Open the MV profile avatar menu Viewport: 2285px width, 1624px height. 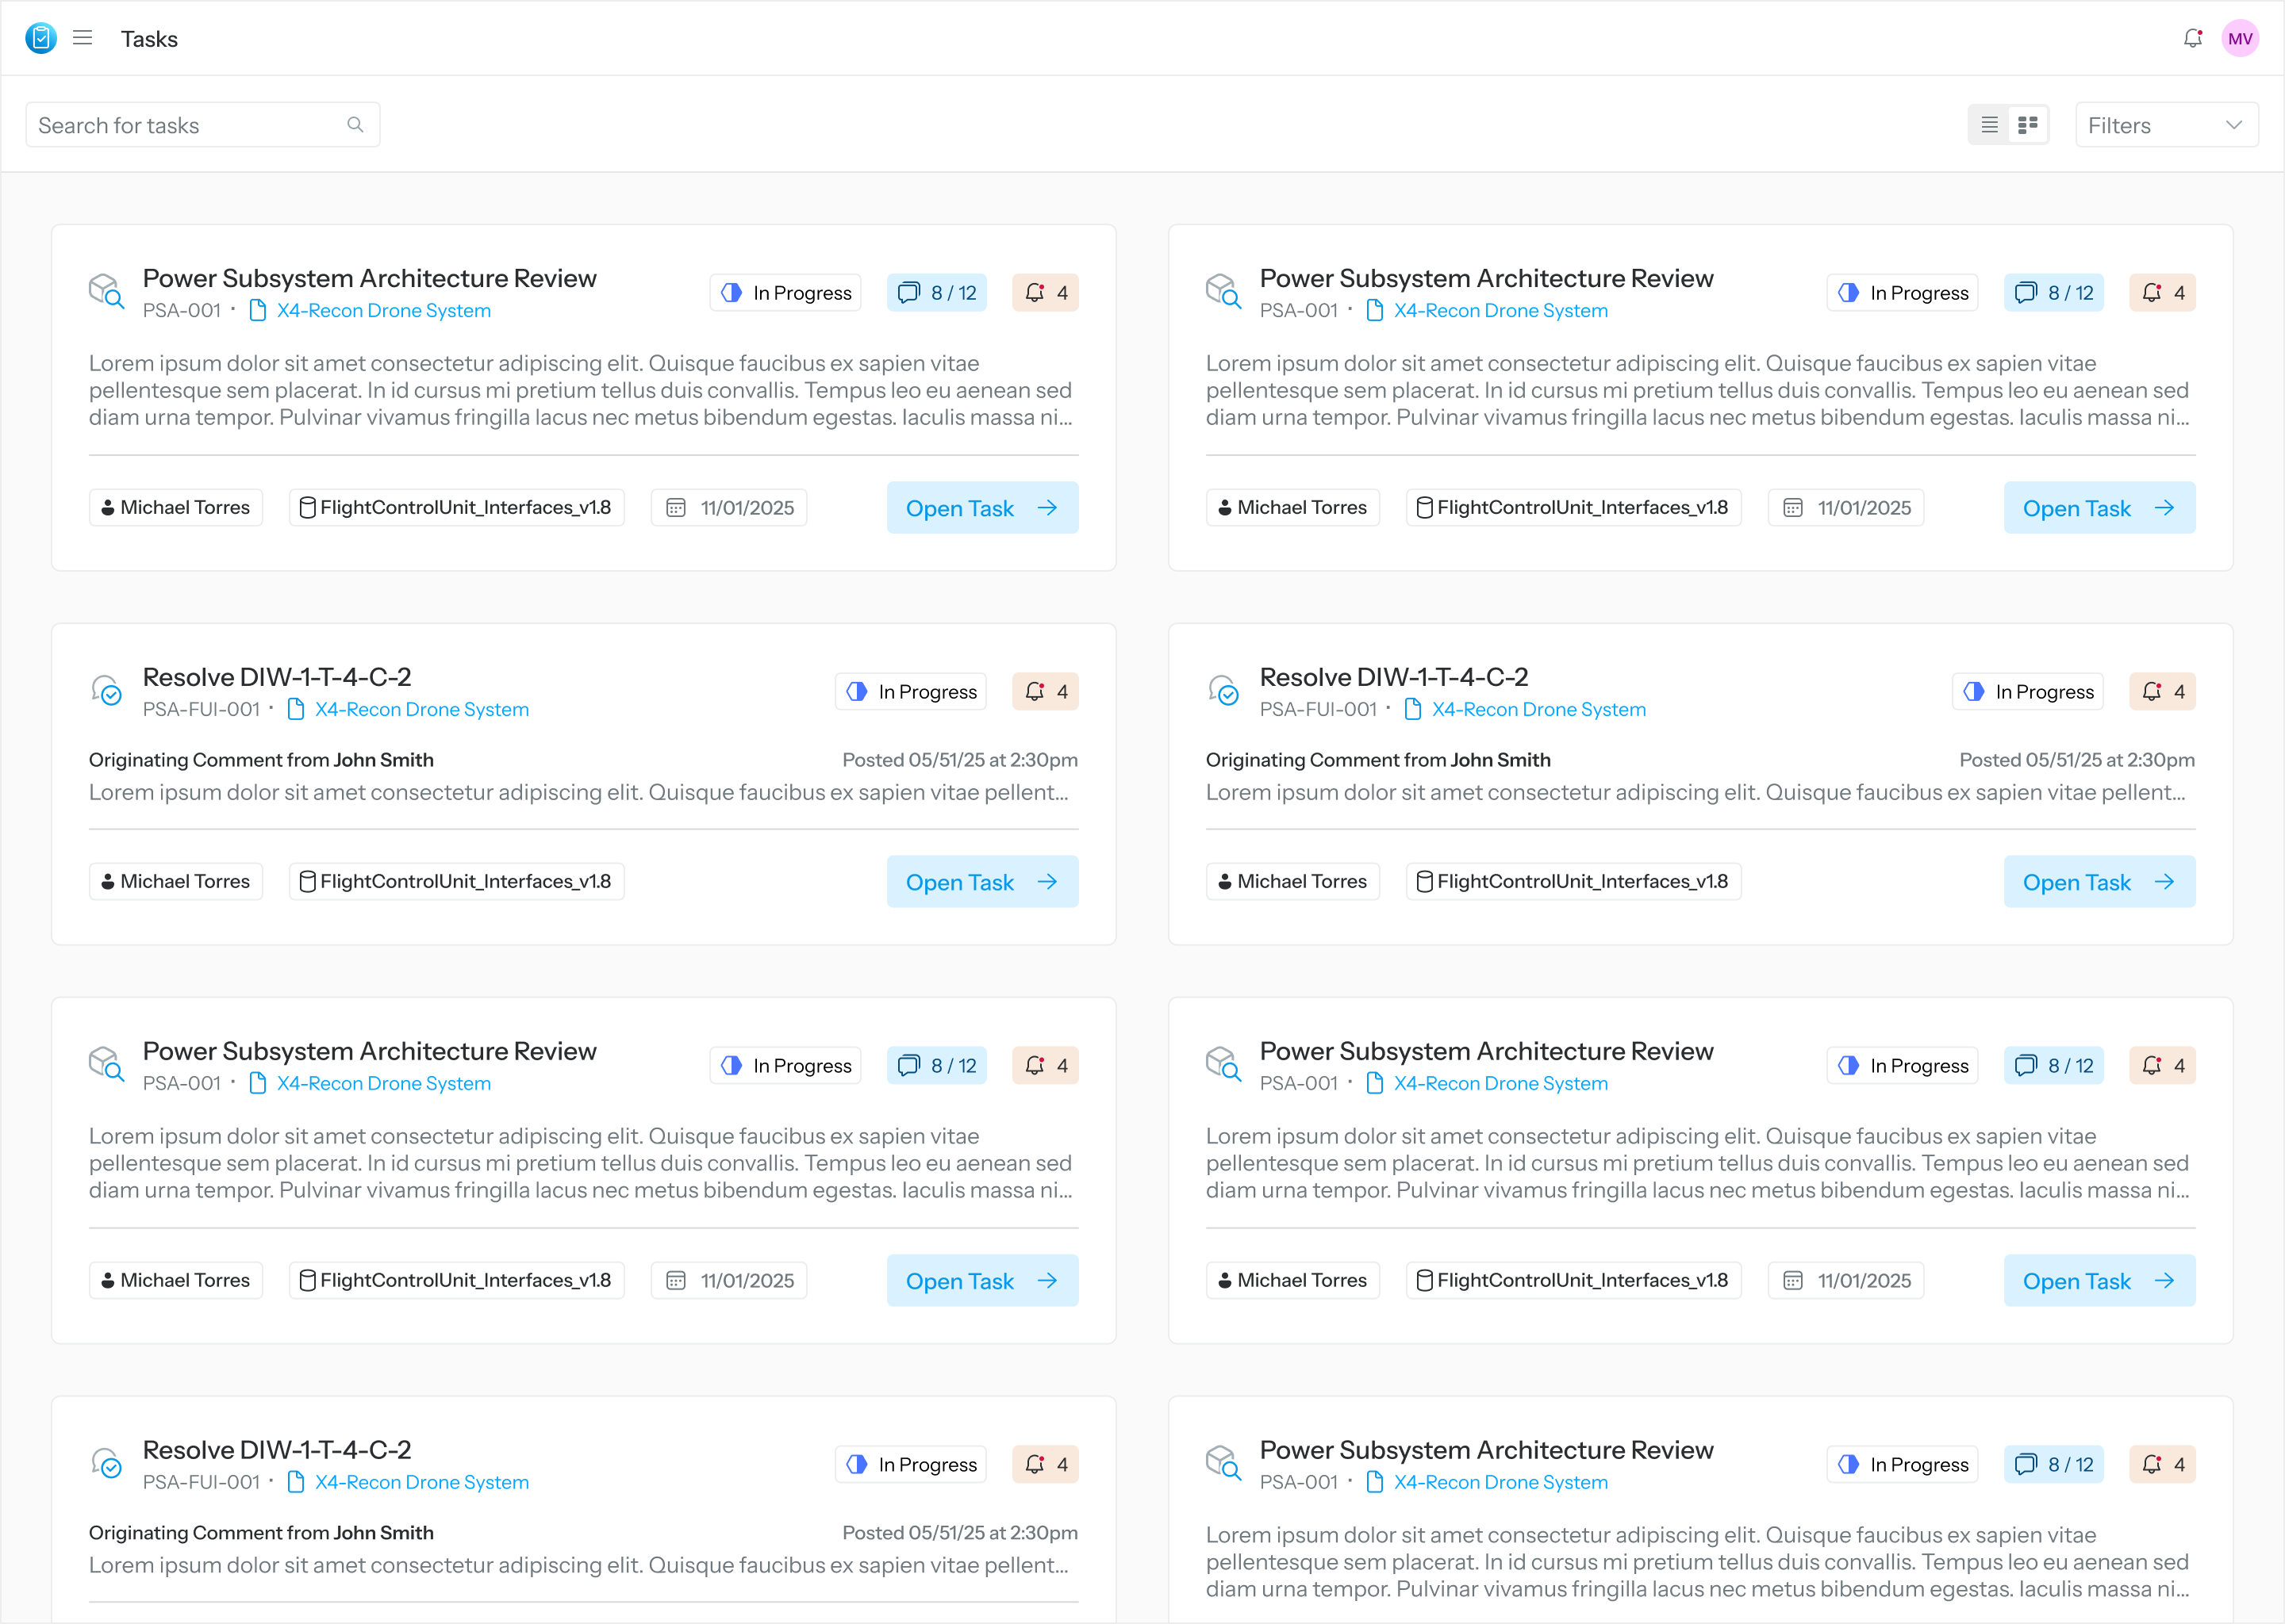point(2241,38)
